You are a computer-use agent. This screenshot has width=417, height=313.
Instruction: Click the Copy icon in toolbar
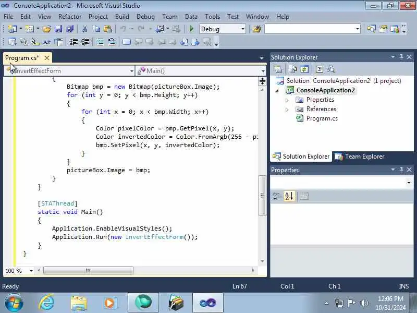(96, 29)
